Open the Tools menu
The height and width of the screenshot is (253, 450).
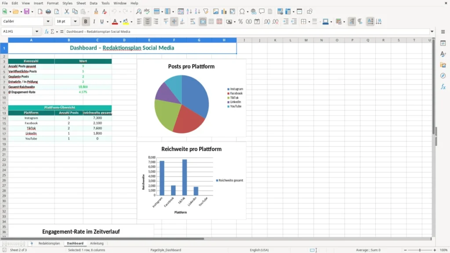(x=105, y=3)
